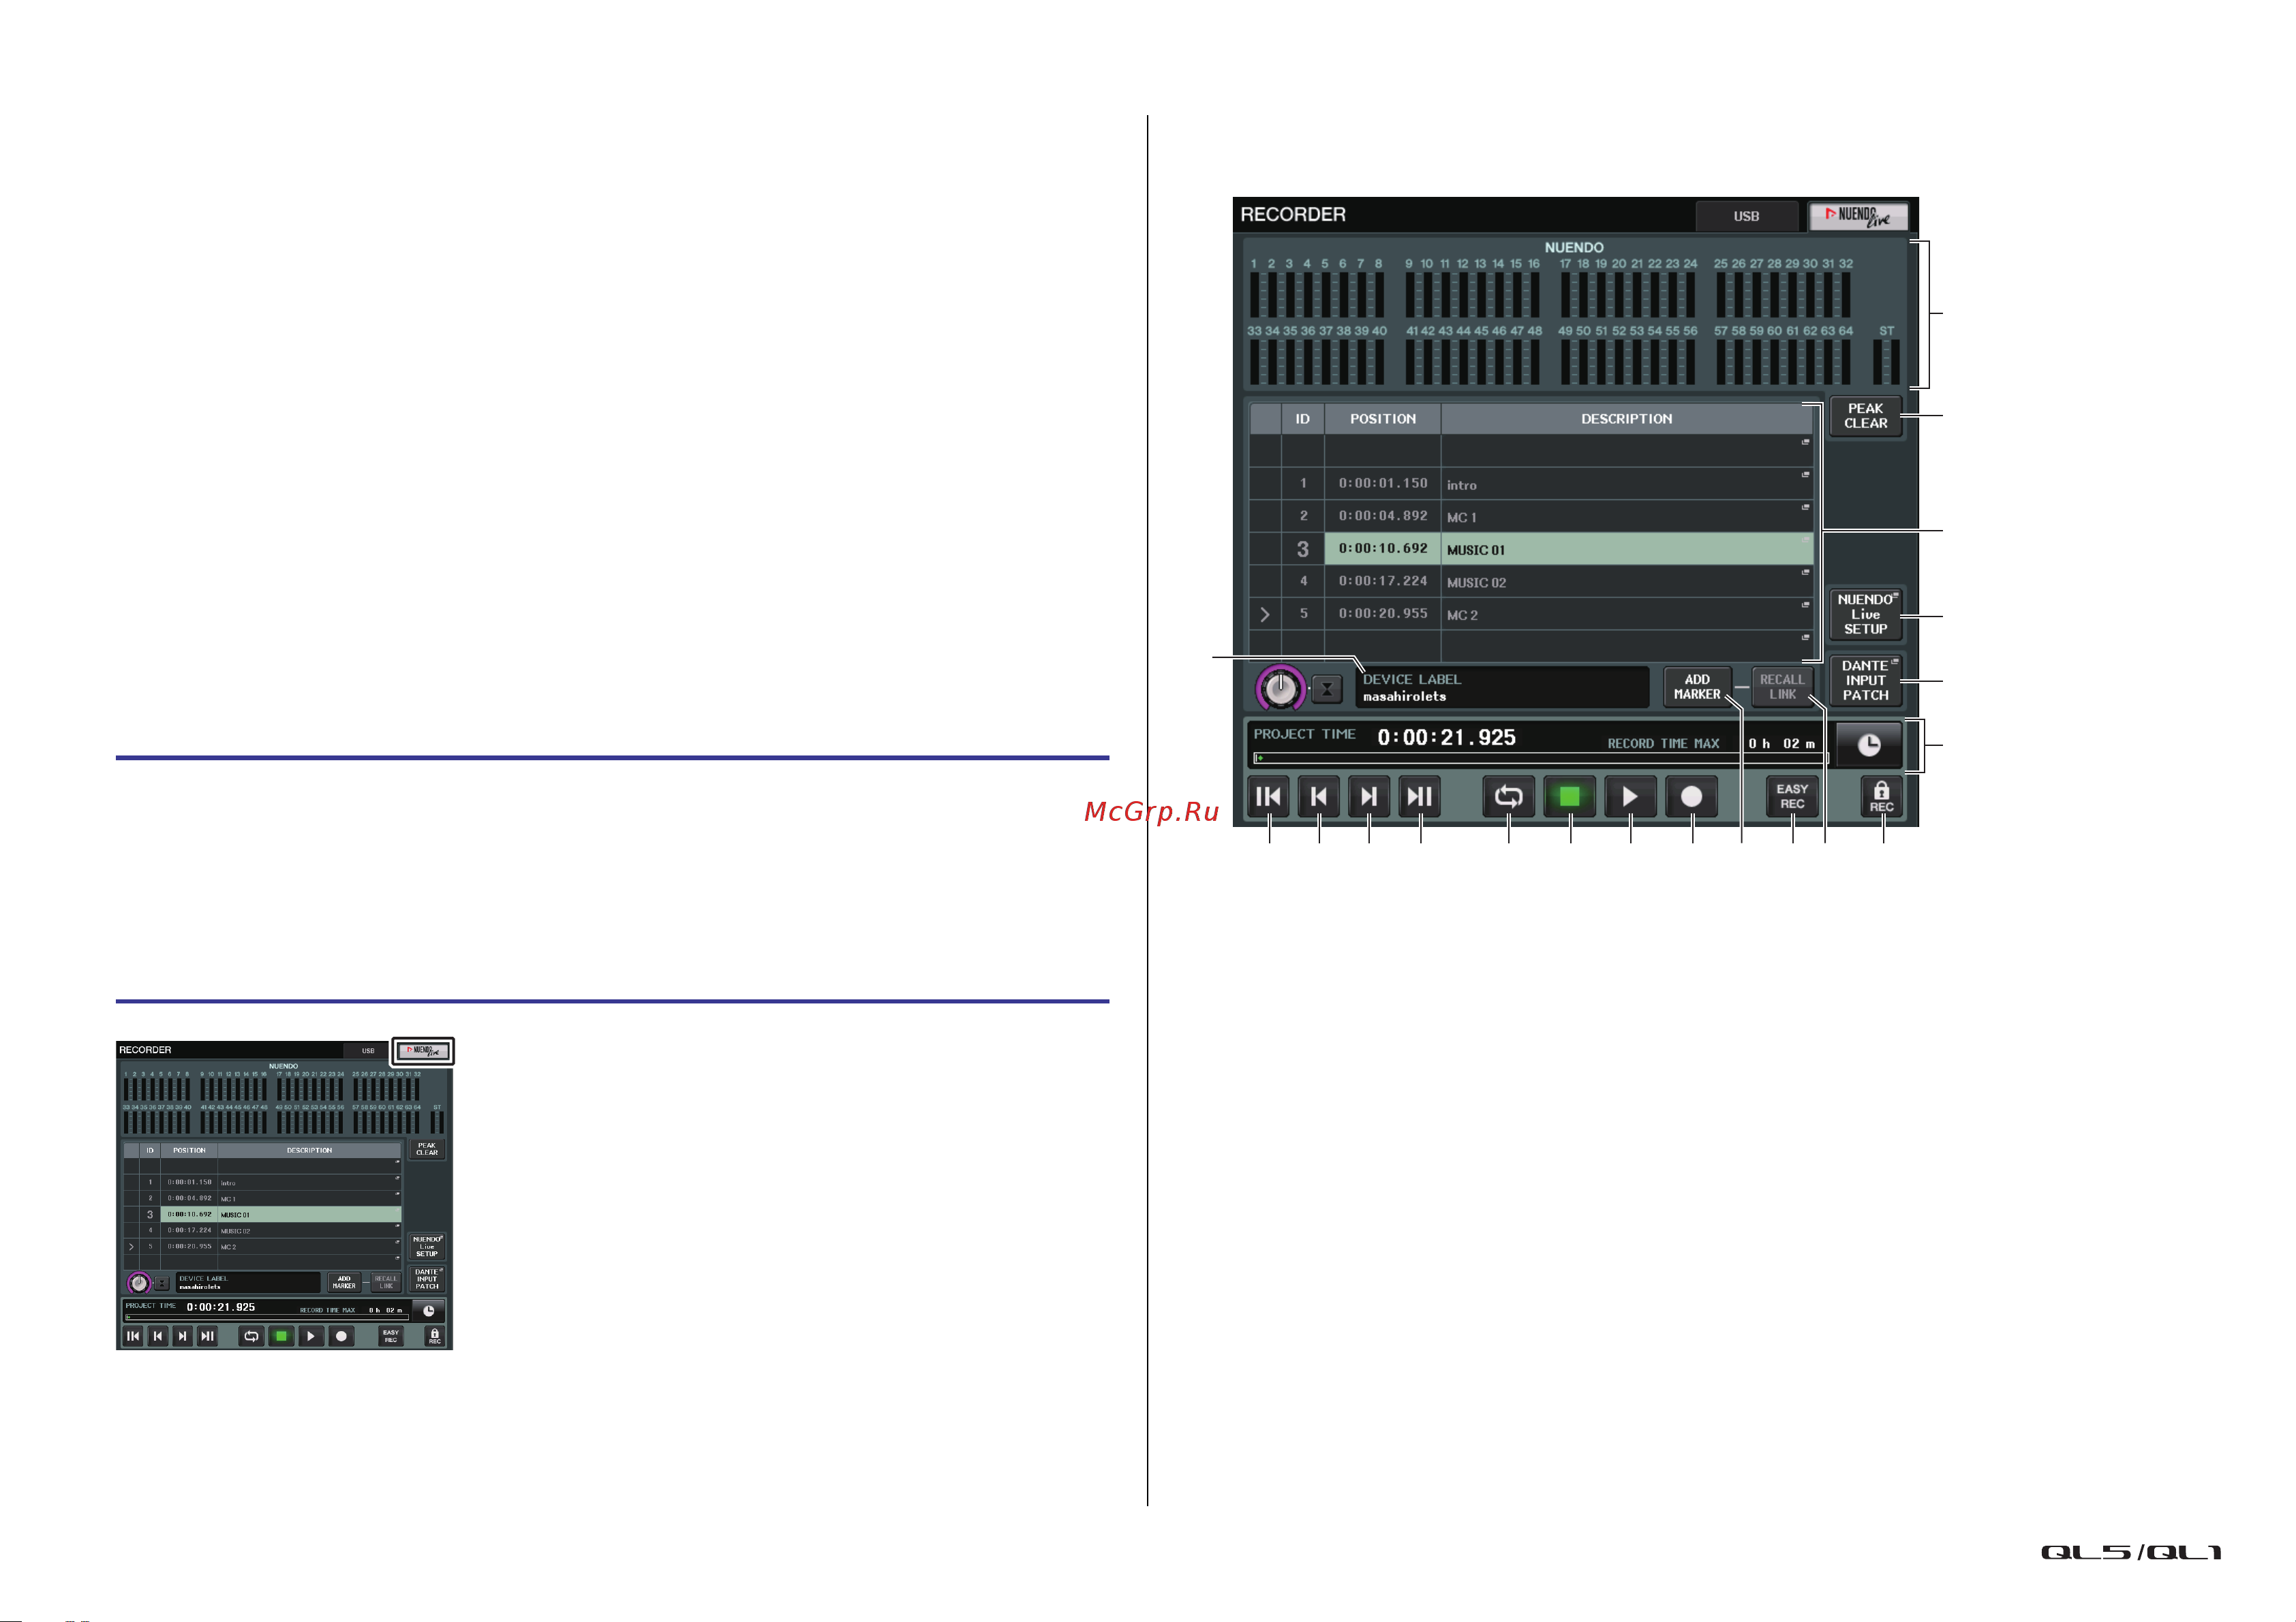The image size is (2296, 1622).
Task: Select the MC 2 marker row in large list
Action: [1530, 614]
